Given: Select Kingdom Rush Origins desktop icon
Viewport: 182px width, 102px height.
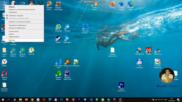Looking at the screenshot, I should point(58,6).
